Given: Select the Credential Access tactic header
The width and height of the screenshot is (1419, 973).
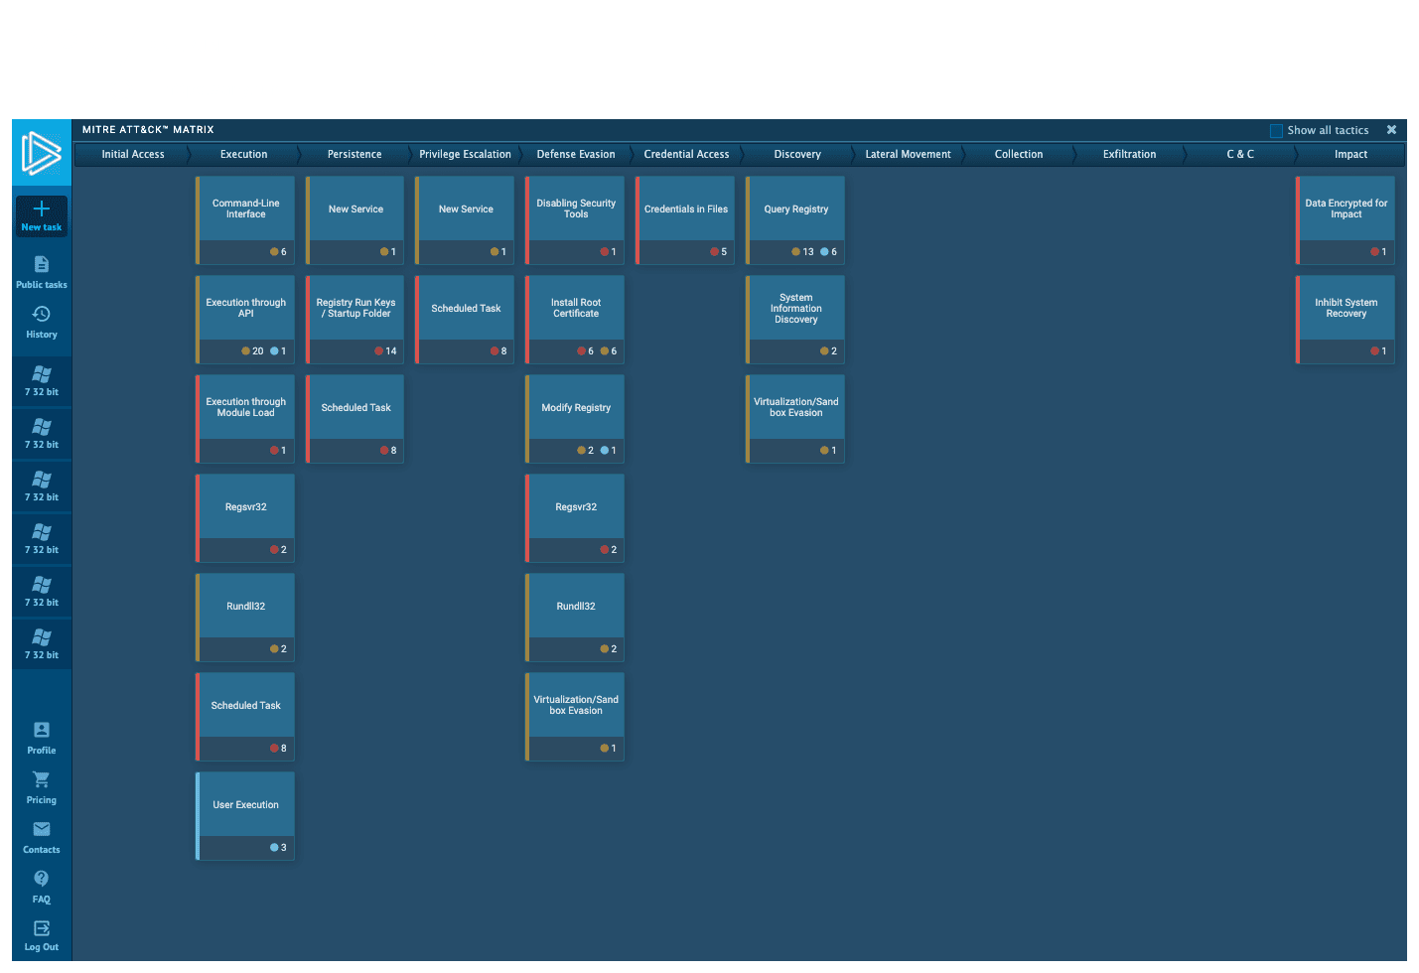Looking at the screenshot, I should [686, 155].
